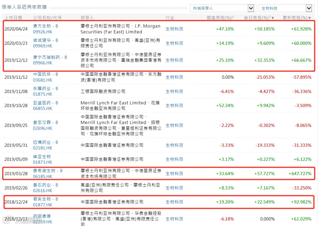Click 生物科技 industry link in 2019/09/25 row
This screenshot has height=226, width=318.
tap(174, 125)
